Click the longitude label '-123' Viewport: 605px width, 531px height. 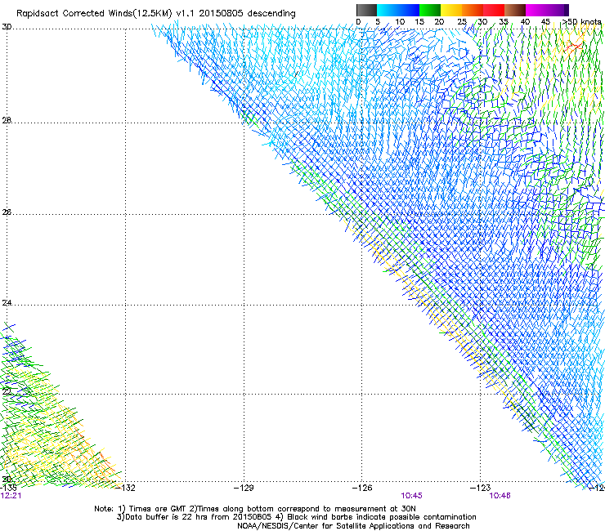click(x=480, y=488)
